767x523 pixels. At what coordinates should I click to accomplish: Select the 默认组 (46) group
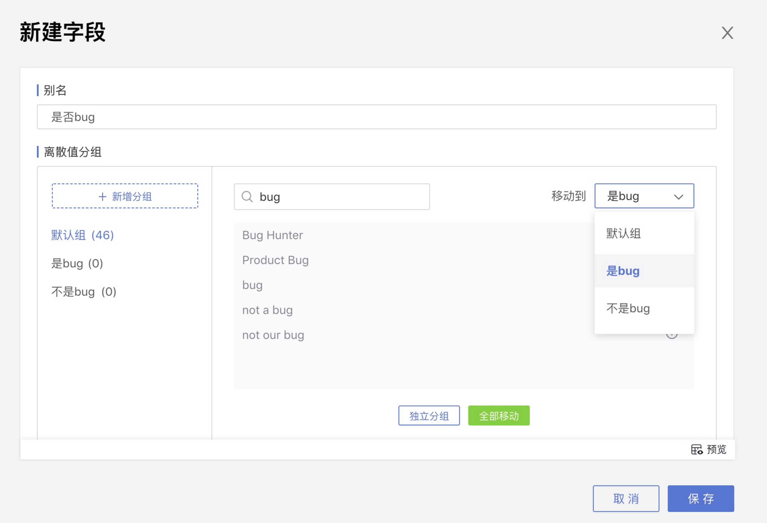coord(83,235)
